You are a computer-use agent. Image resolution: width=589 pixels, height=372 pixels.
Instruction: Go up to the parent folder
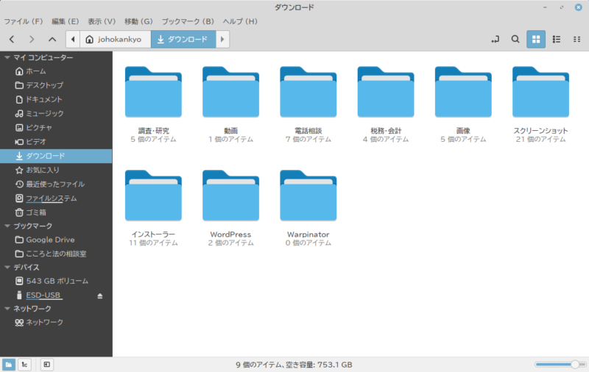[52, 39]
